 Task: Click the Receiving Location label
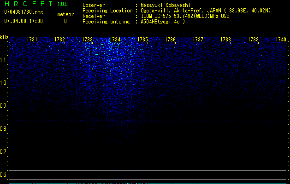pyautogui.click(x=107, y=11)
